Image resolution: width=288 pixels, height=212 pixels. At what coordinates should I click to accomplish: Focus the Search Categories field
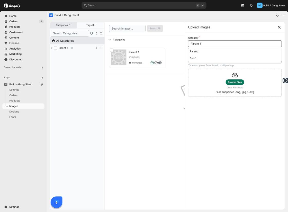coord(70,33)
